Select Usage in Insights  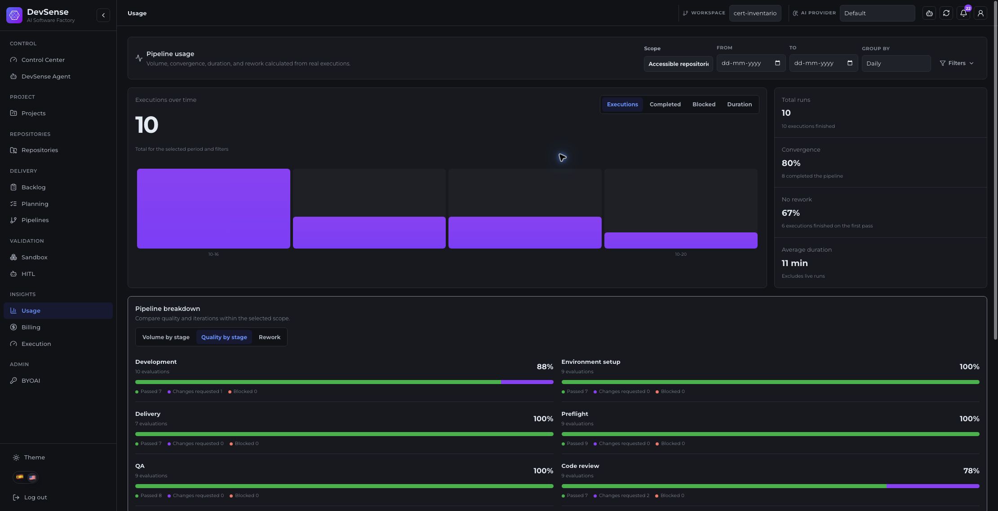click(58, 310)
